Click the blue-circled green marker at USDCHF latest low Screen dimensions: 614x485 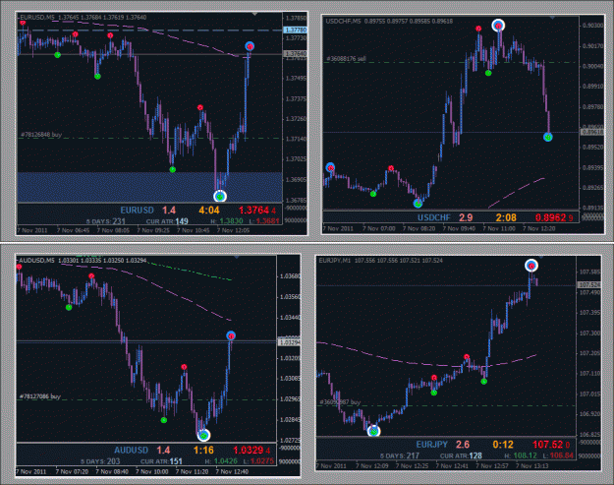click(548, 137)
